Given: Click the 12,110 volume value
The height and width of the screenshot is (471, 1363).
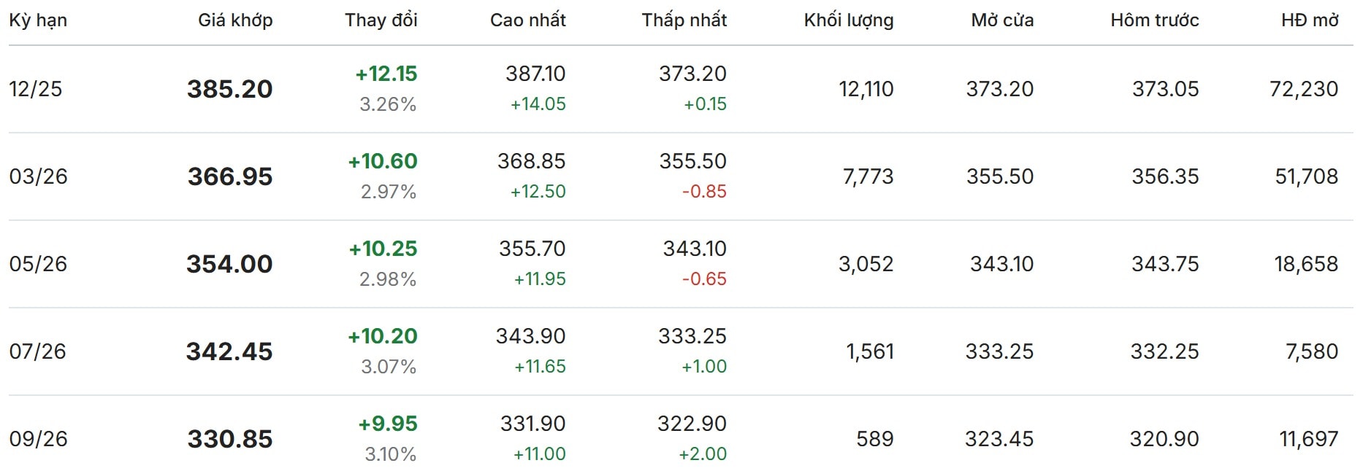Looking at the screenshot, I should click(x=866, y=89).
